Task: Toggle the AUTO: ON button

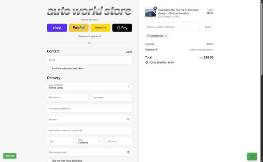Action: tap(10, 156)
